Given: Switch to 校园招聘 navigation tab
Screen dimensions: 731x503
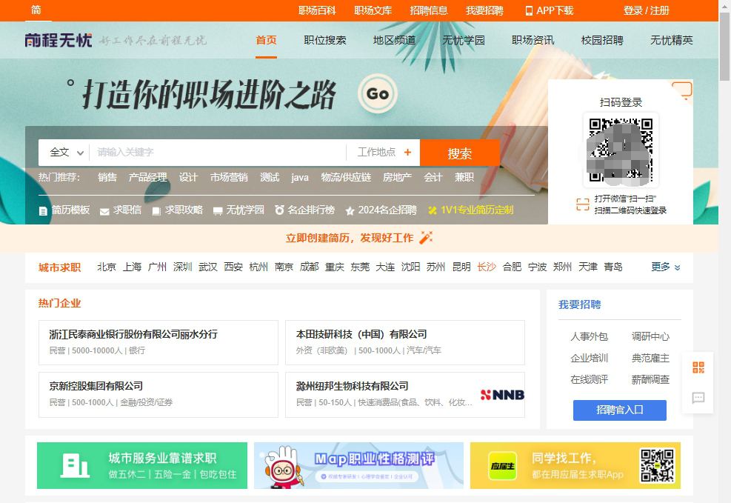Looking at the screenshot, I should tap(601, 40).
